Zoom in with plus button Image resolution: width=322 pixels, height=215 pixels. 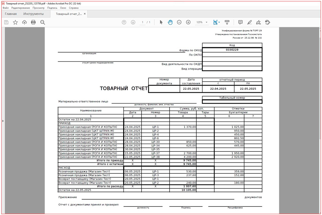click(188, 22)
